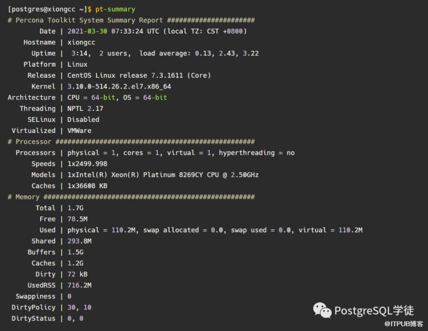The image size is (428, 331).
Task: Click the Shared memory value 293.8M
Action: tap(79, 241)
